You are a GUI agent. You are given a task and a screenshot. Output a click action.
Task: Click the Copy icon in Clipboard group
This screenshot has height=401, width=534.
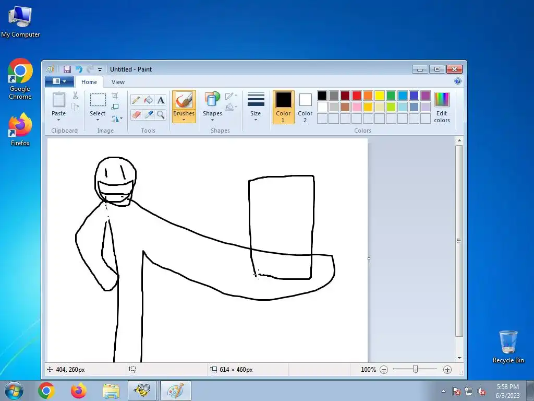point(75,108)
